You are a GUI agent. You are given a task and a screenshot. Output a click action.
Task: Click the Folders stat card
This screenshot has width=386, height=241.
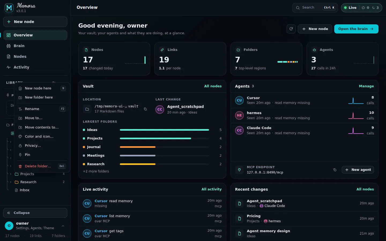[266, 59]
